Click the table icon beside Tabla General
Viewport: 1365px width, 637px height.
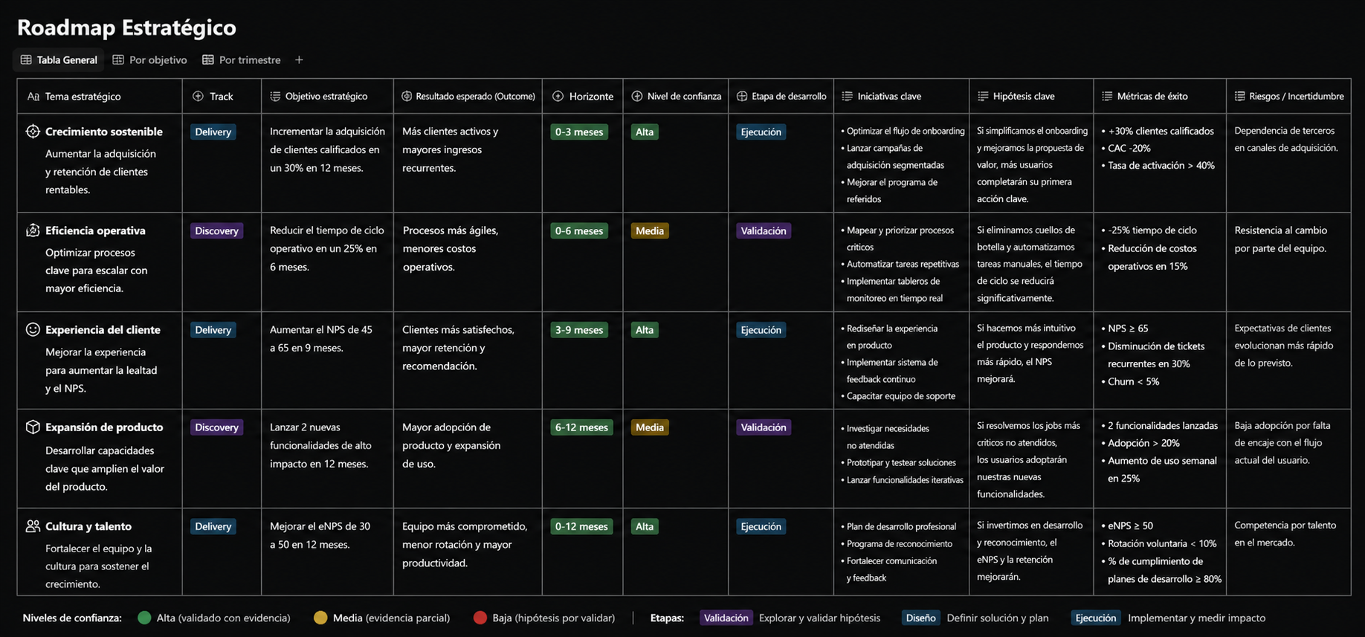pyautogui.click(x=26, y=60)
